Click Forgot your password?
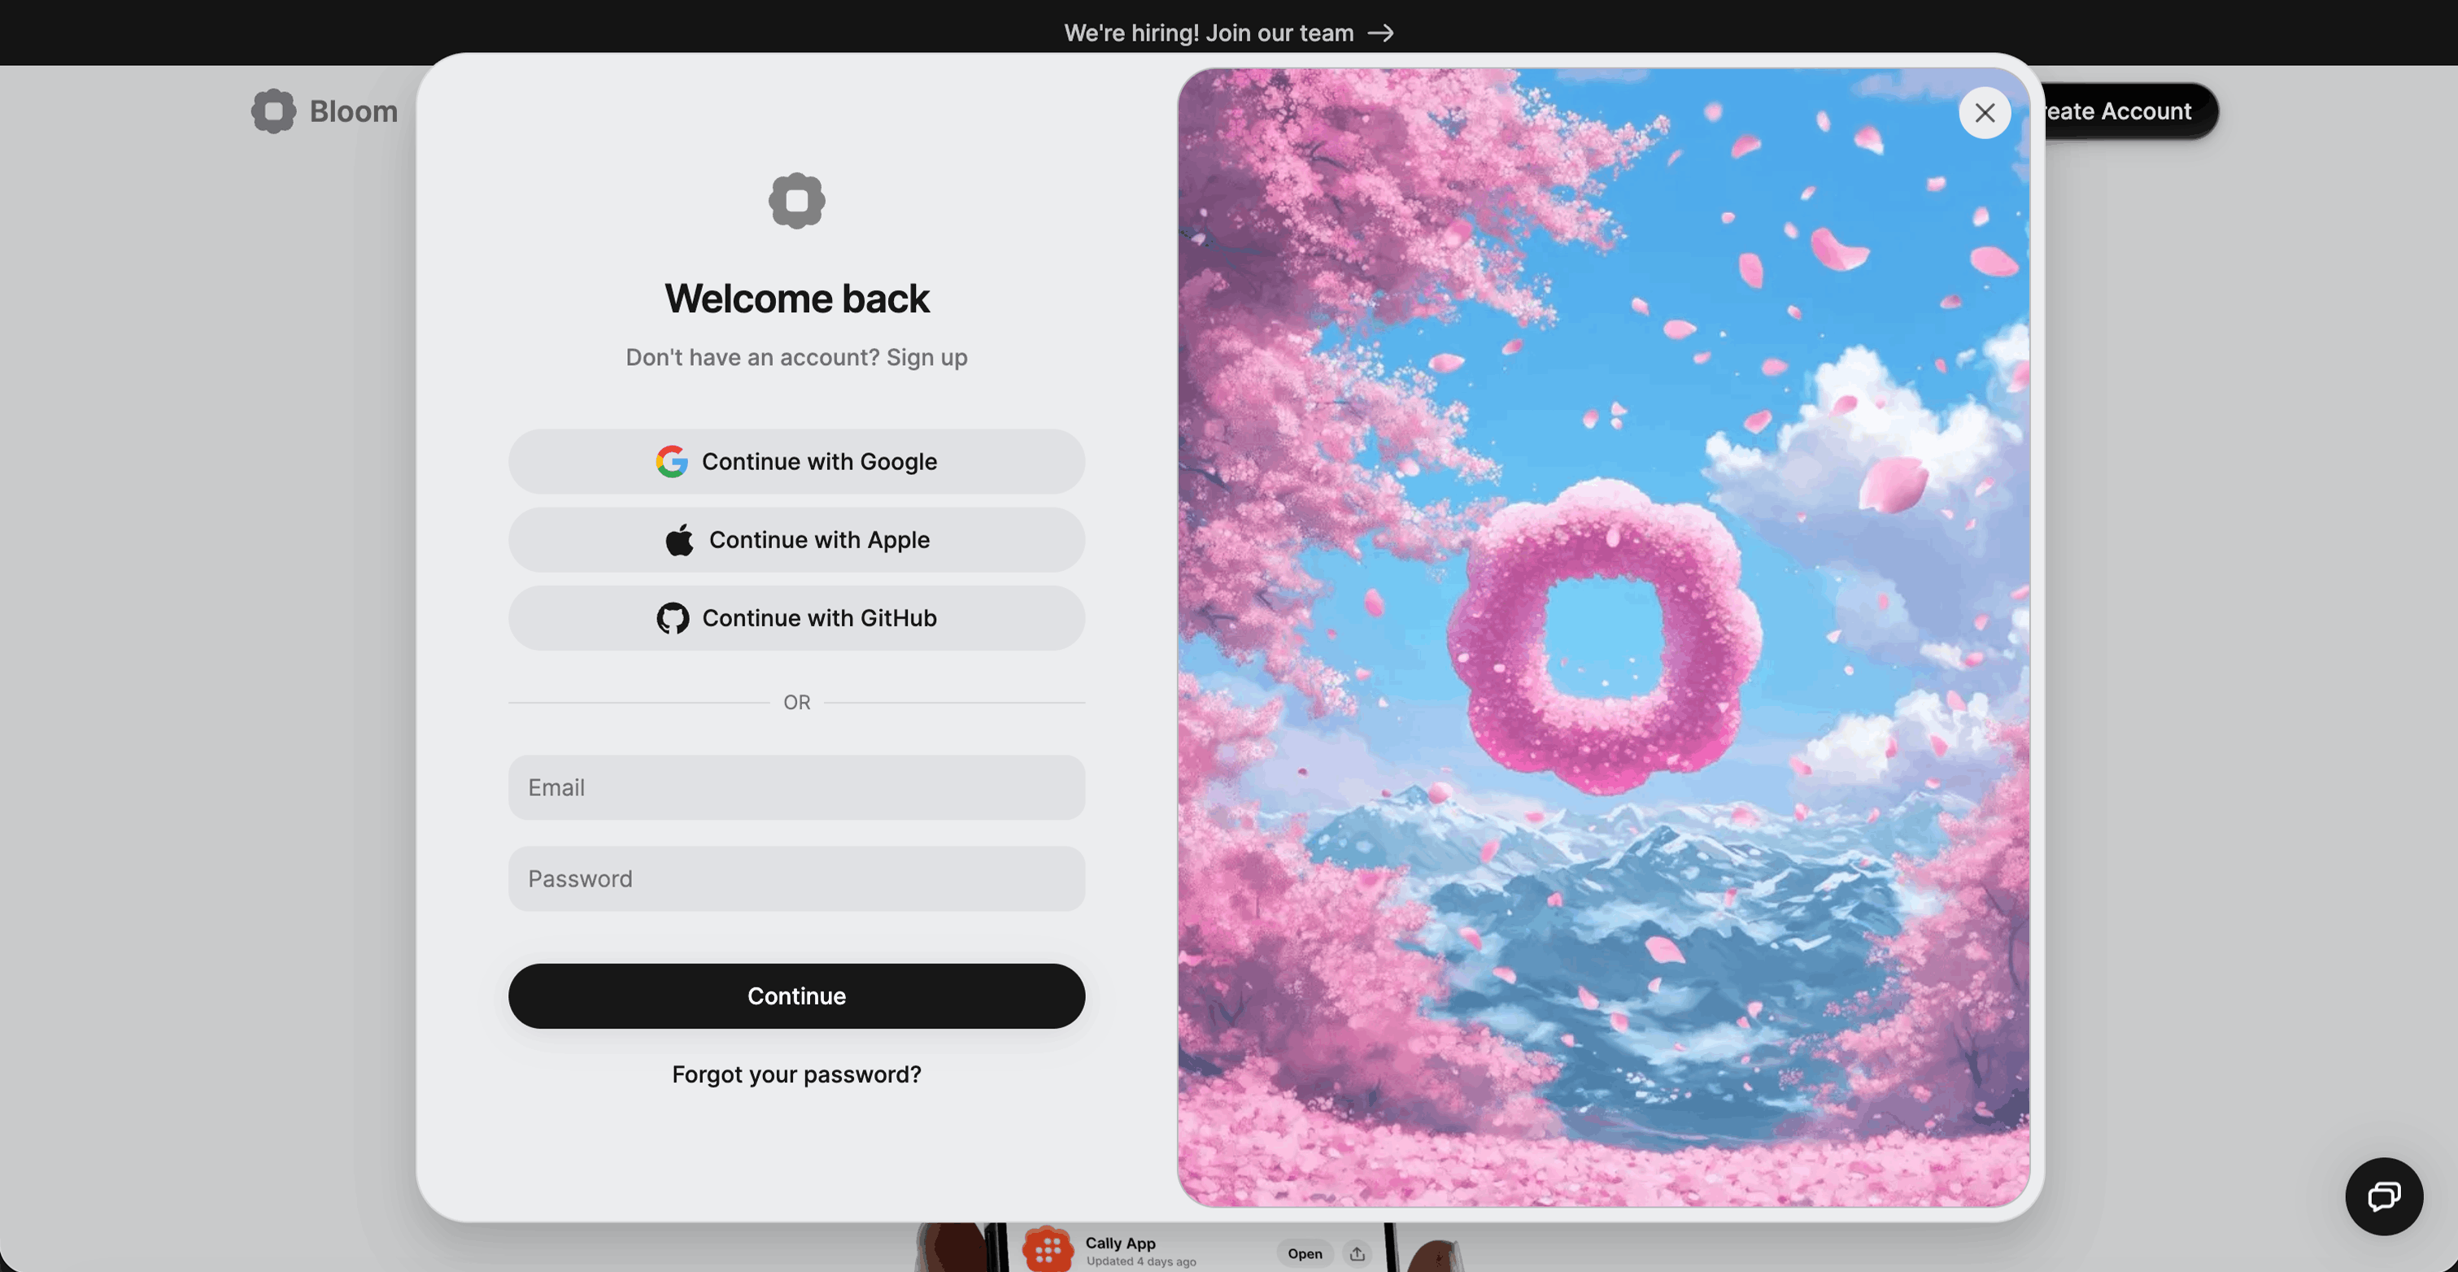This screenshot has width=2458, height=1272. (795, 1074)
